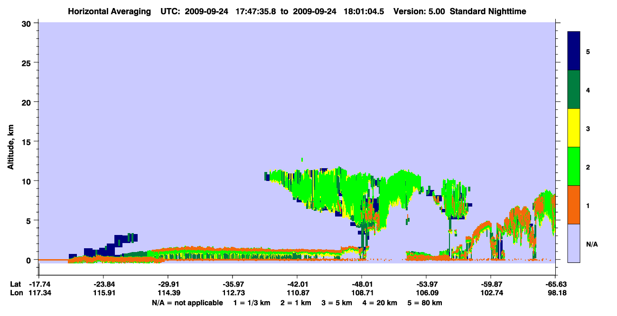Click the dark green colorbar segment labeled 4

point(574,90)
